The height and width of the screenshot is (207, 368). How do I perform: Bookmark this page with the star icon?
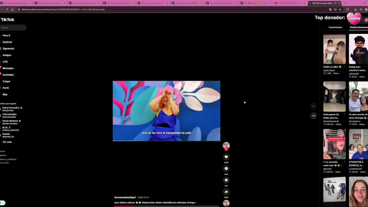340,9
